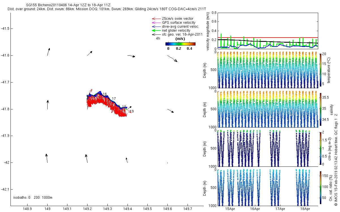Click day marker '16' on glider track
Viewport: 340px width, 212px height.
[105, 94]
